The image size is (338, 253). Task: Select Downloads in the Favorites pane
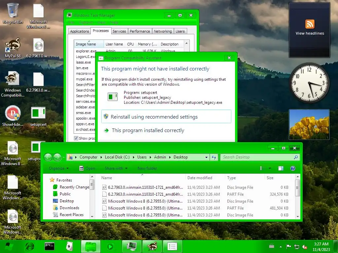point(69,208)
